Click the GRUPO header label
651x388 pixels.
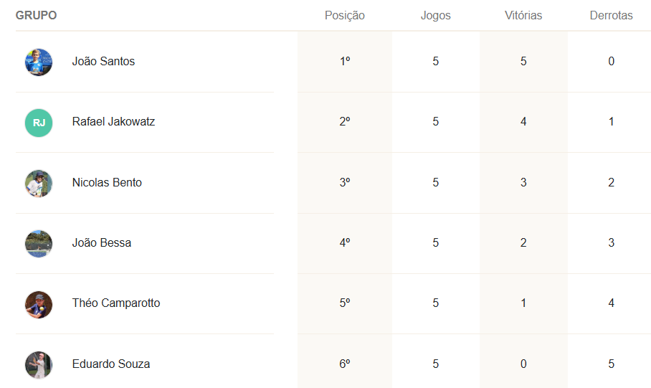point(37,16)
